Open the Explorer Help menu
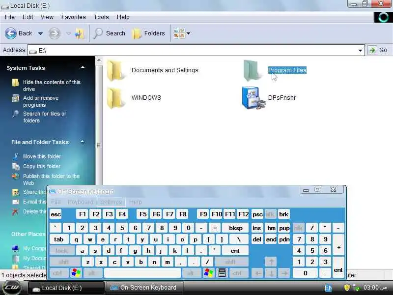The image size is (393, 295). [x=123, y=17]
